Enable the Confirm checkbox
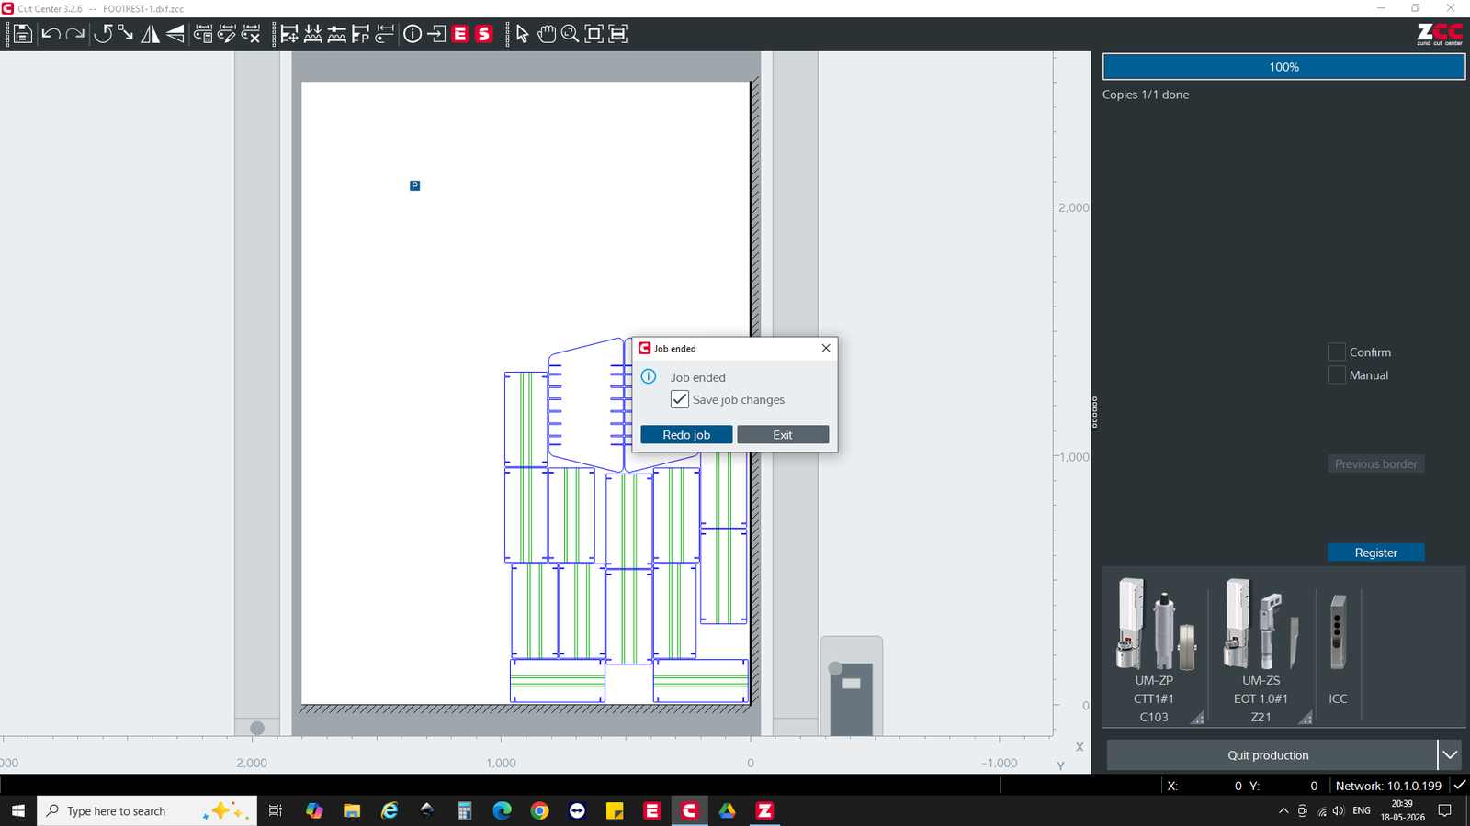1470x826 pixels. click(x=1336, y=352)
